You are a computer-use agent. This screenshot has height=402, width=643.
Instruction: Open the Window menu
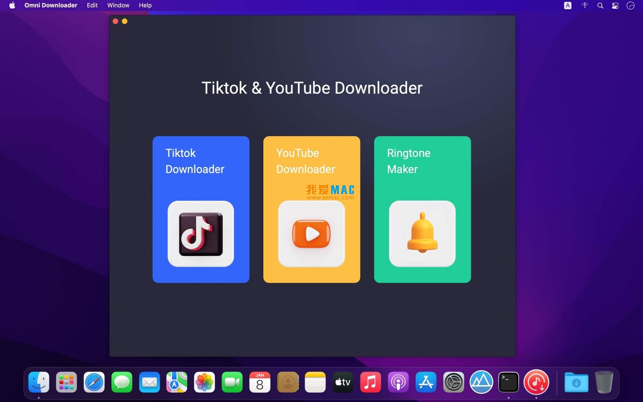click(118, 5)
